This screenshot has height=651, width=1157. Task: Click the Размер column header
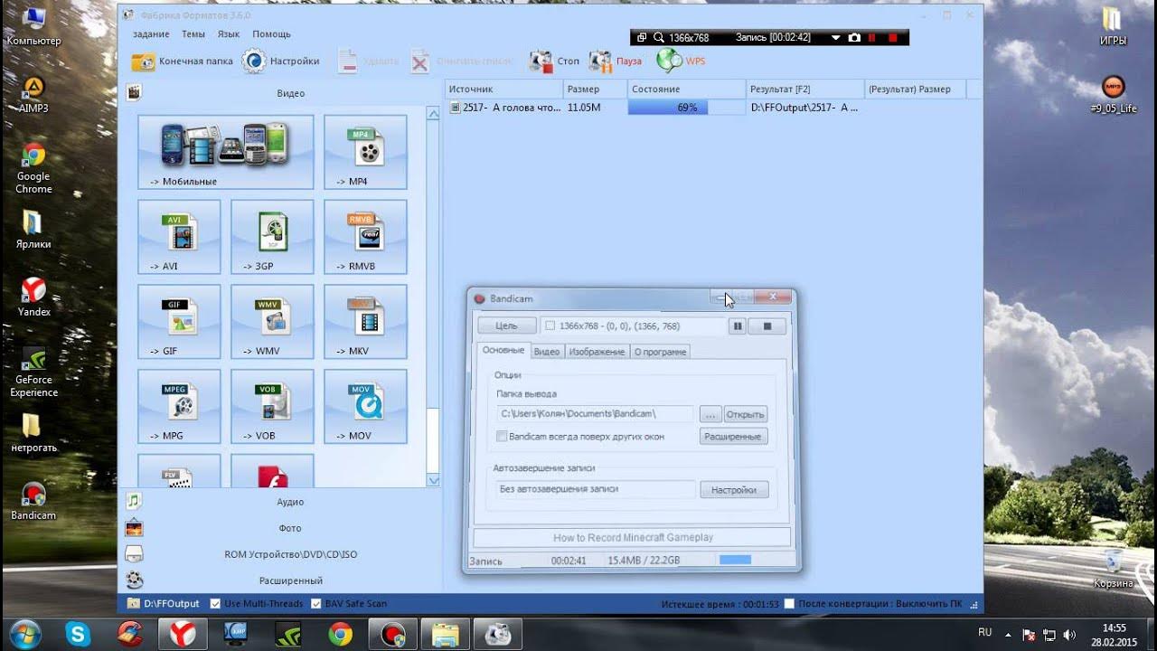(595, 89)
